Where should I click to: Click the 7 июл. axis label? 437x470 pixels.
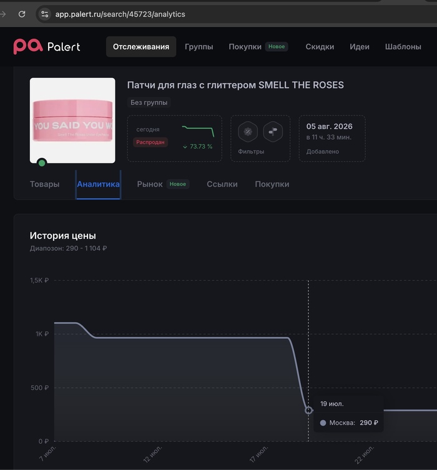[x=48, y=453]
